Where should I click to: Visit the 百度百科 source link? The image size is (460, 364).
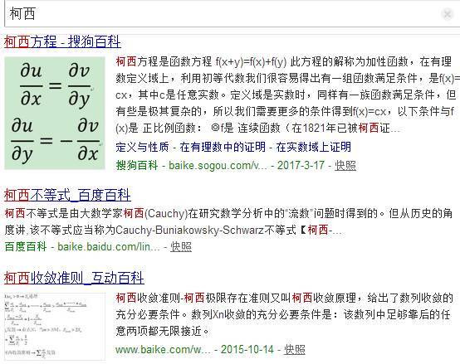pyautogui.click(x=26, y=246)
